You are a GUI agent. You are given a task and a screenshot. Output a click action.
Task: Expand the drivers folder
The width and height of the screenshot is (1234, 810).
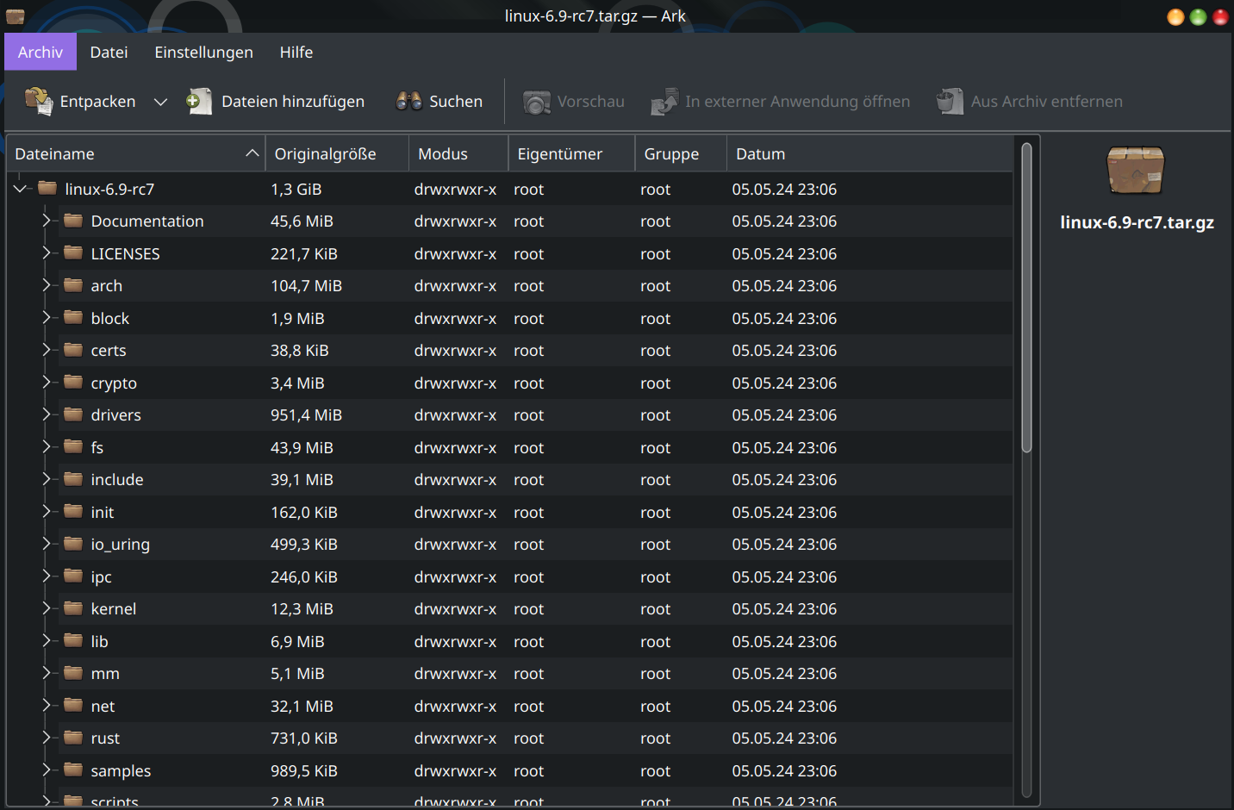pyautogui.click(x=46, y=414)
